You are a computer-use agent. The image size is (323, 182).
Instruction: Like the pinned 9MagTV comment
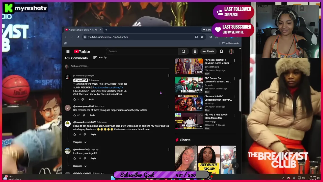74,99
